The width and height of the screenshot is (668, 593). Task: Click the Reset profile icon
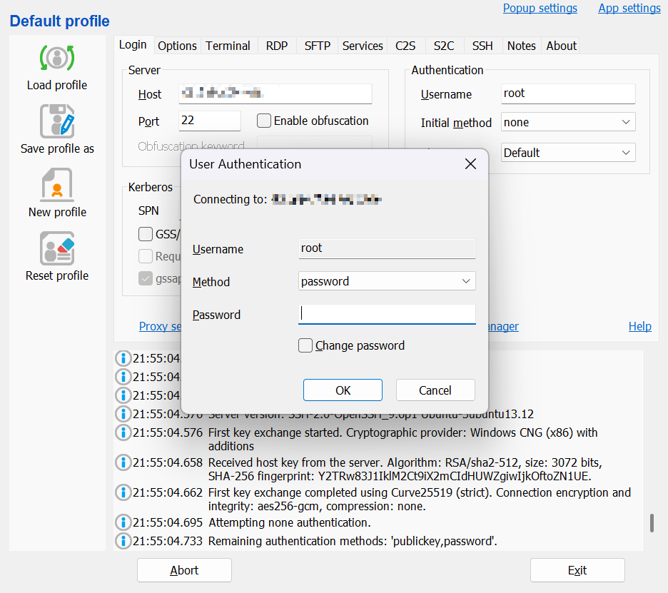coord(57,248)
